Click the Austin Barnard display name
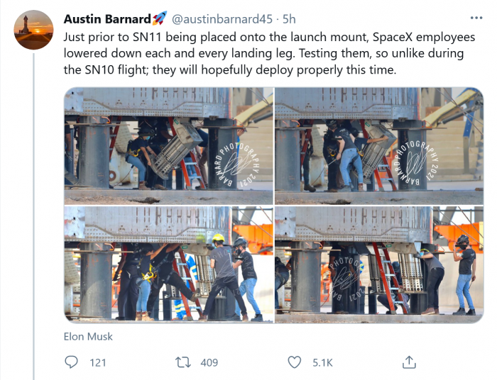The height and width of the screenshot is (380, 497). click(107, 19)
